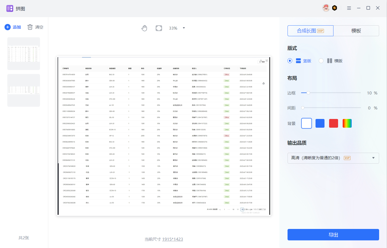Click the user avatar icon
Viewport: 387px width, 248px height.
tap(326, 8)
